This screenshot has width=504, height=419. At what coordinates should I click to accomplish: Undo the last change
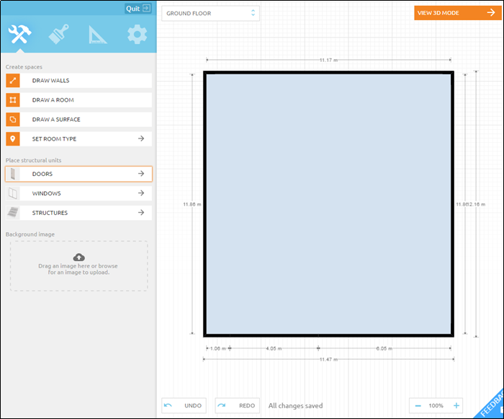coord(183,405)
